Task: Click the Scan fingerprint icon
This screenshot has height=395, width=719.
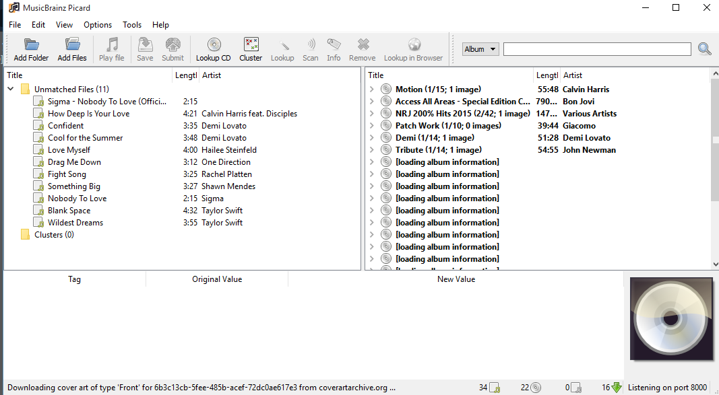Action: [x=311, y=44]
